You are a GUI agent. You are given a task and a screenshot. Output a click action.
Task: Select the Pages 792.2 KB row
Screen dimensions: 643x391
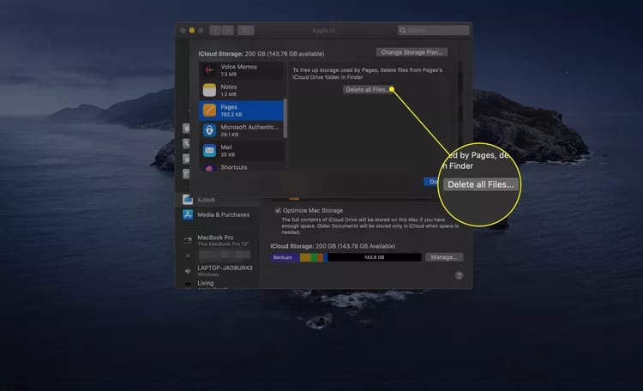pyautogui.click(x=241, y=111)
